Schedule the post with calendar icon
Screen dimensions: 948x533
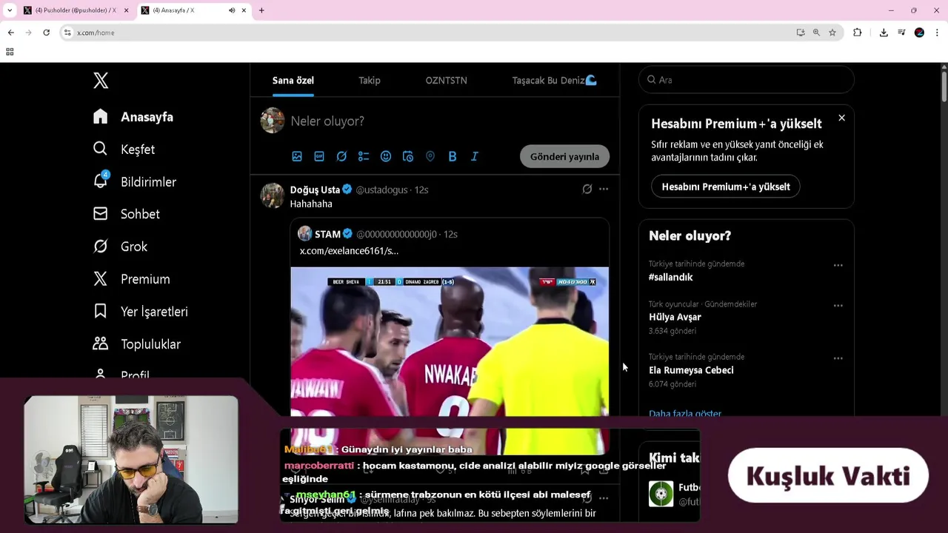pyautogui.click(x=408, y=156)
